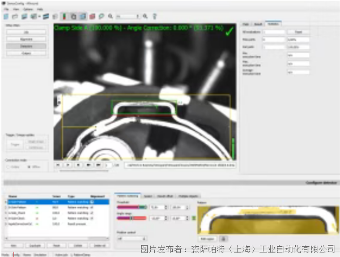This screenshot has height=257, width=340.
Task: Click the Angle range slider
Action: (132, 218)
